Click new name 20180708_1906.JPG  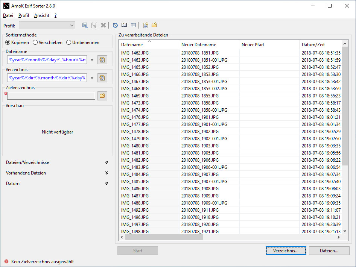200,160
